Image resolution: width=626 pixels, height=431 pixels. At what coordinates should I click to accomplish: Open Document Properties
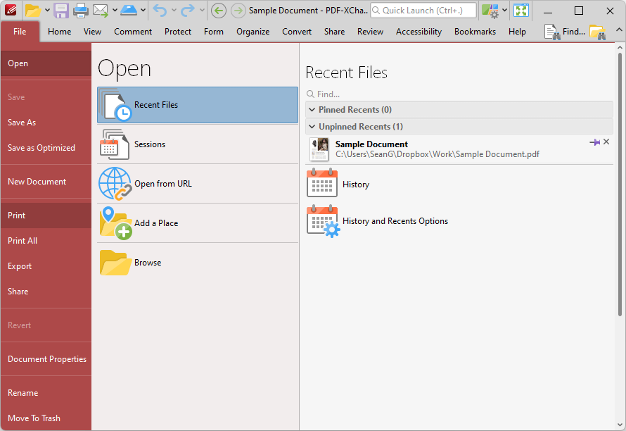click(46, 359)
